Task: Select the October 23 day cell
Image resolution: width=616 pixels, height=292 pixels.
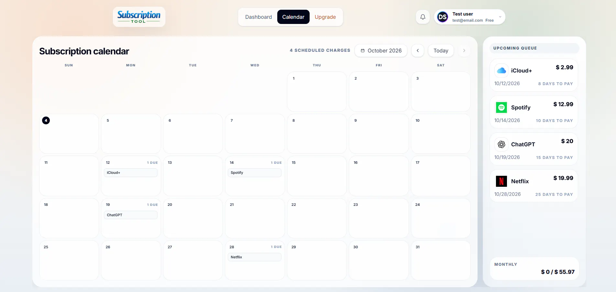Action: point(379,218)
